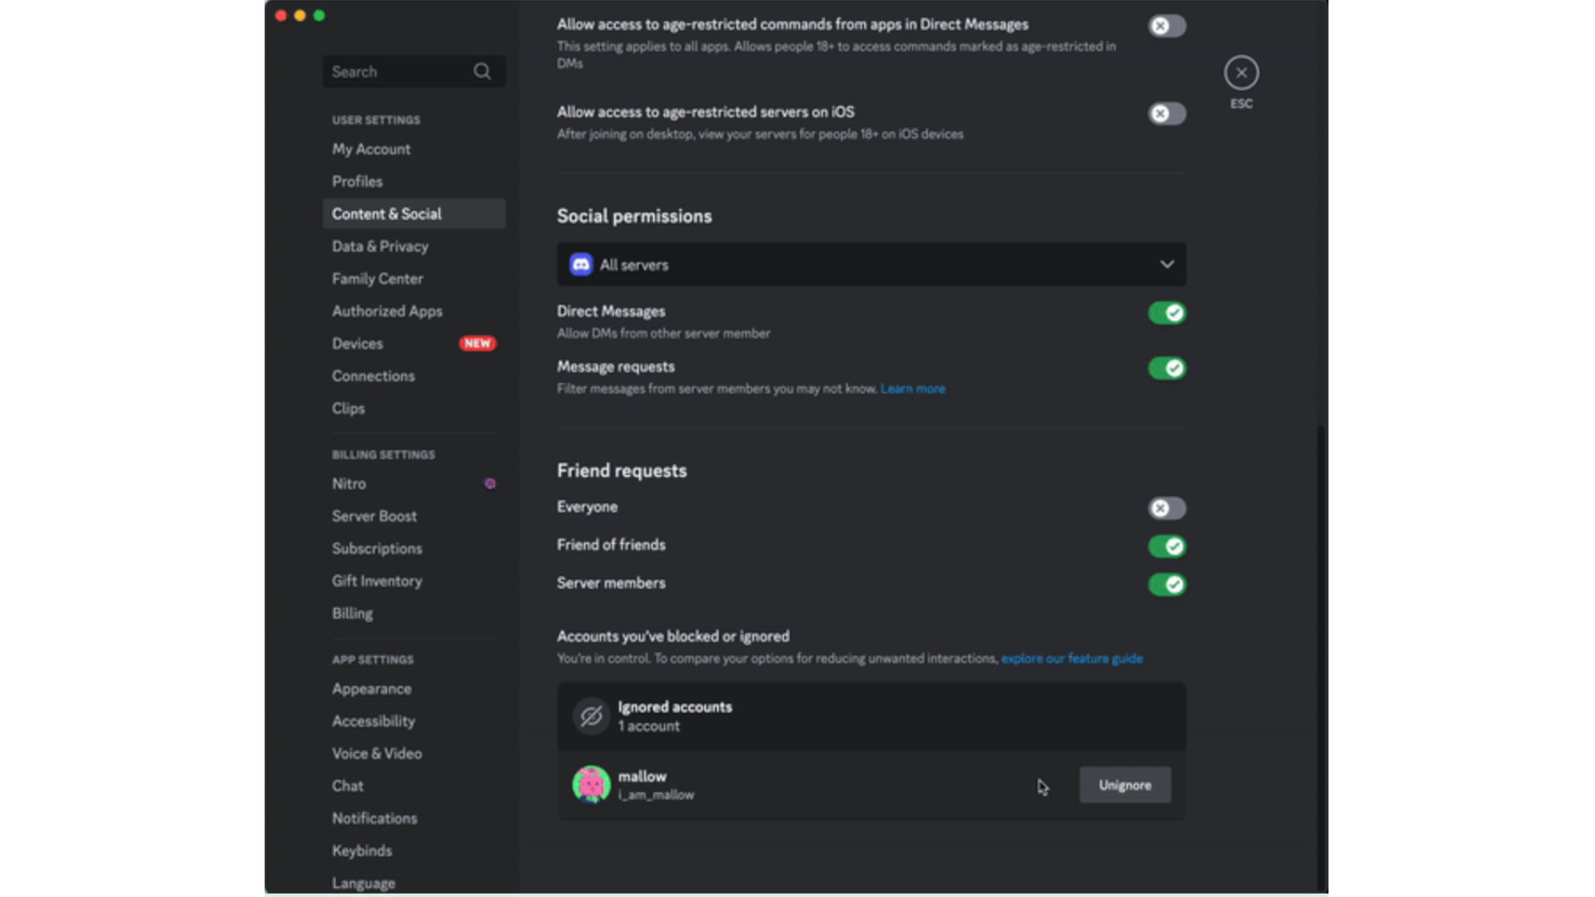
Task: Toggle age-restricted servers on iOS switch
Action: pyautogui.click(x=1166, y=114)
